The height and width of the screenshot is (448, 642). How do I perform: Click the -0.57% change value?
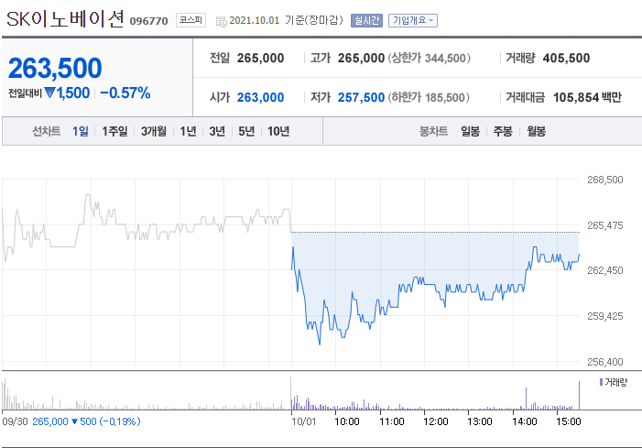pyautogui.click(x=125, y=93)
